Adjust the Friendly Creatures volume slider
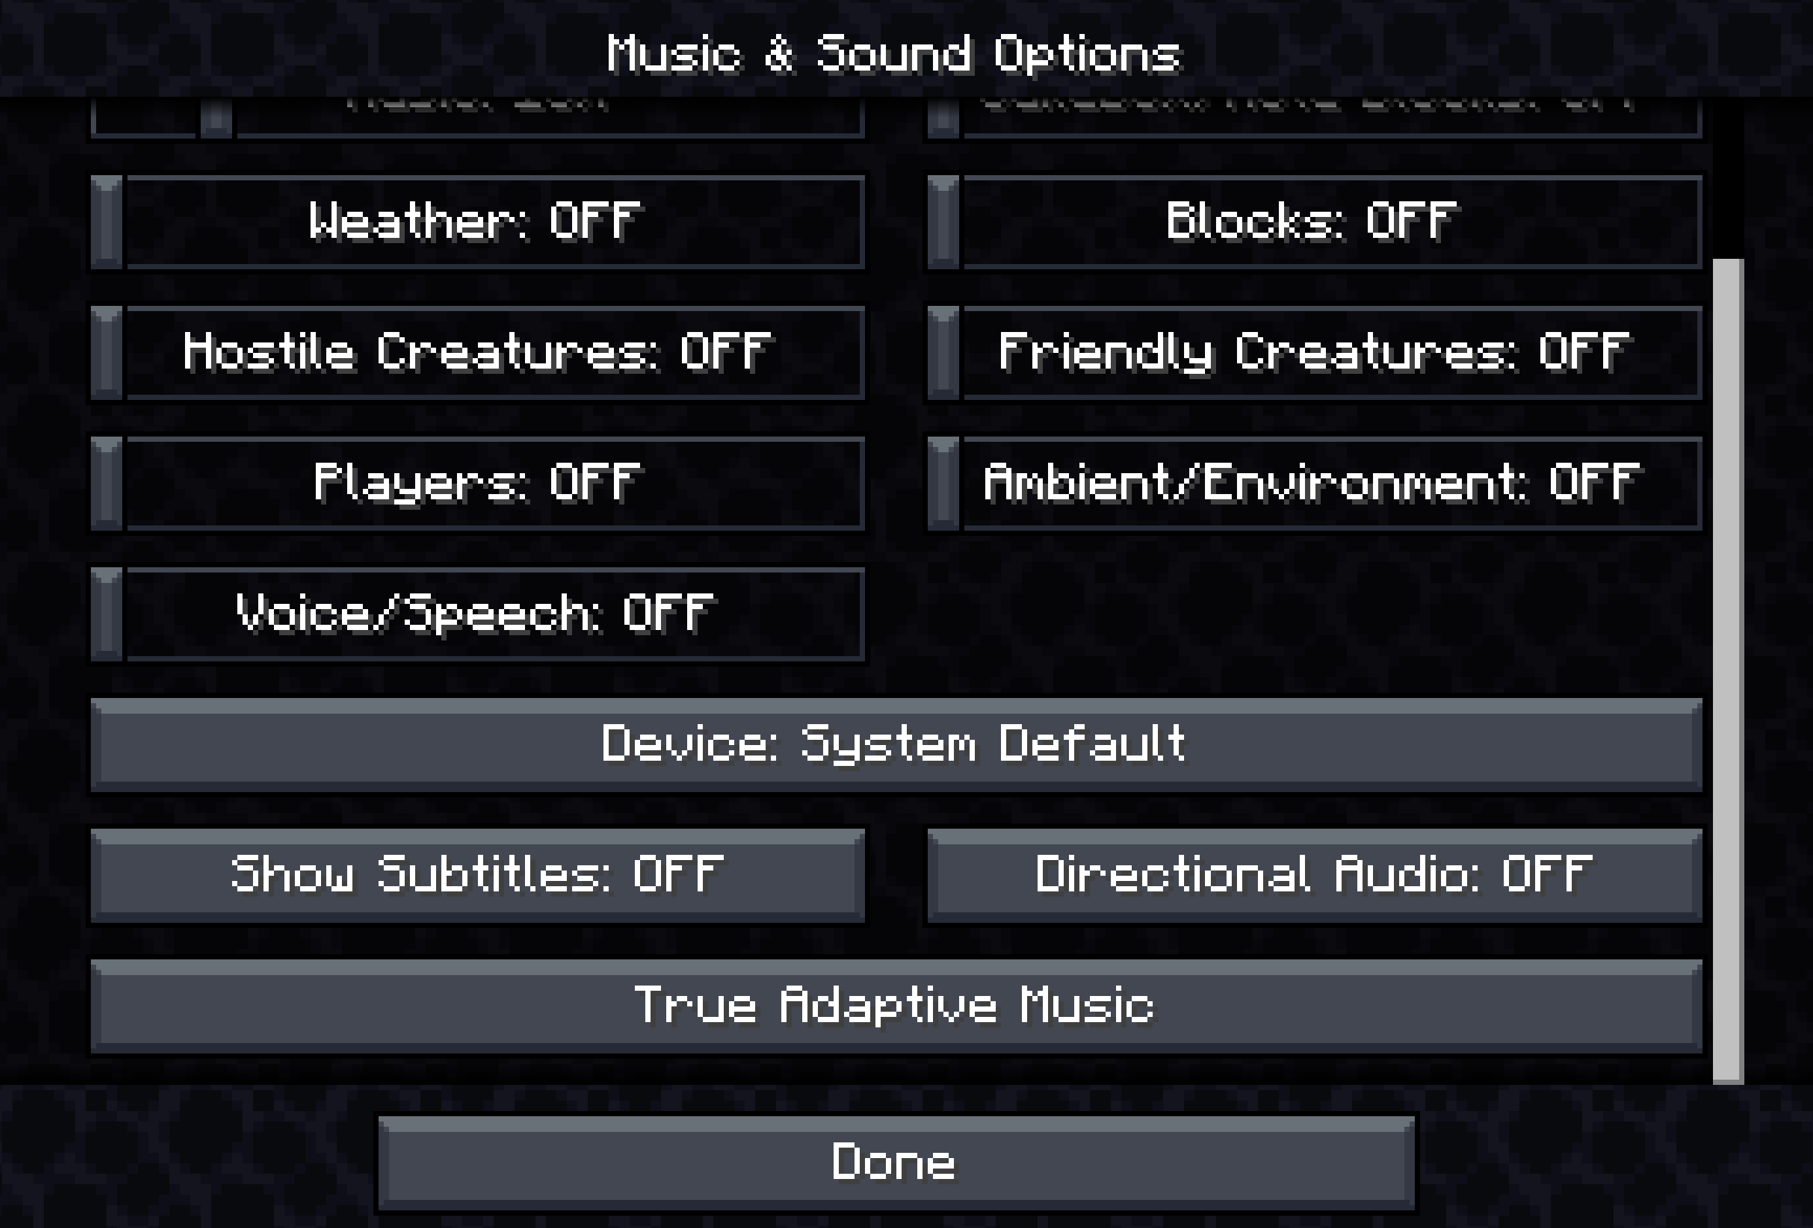 pos(1315,353)
